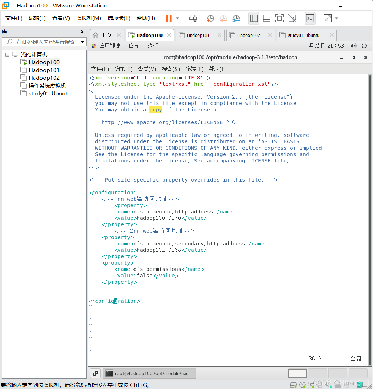Screen dimensions: 373x389
Task: Toggle the library panel visibility
Action: (254, 18)
